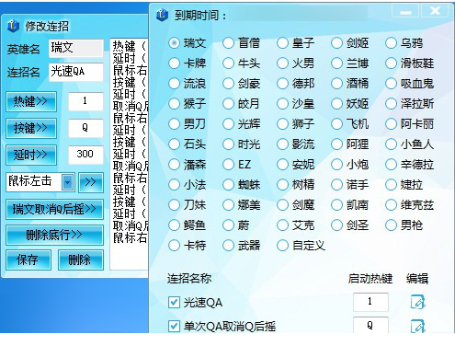Screen dimensions: 455x346
Task: Select the 石头 hero radio button
Action: pyautogui.click(x=174, y=144)
